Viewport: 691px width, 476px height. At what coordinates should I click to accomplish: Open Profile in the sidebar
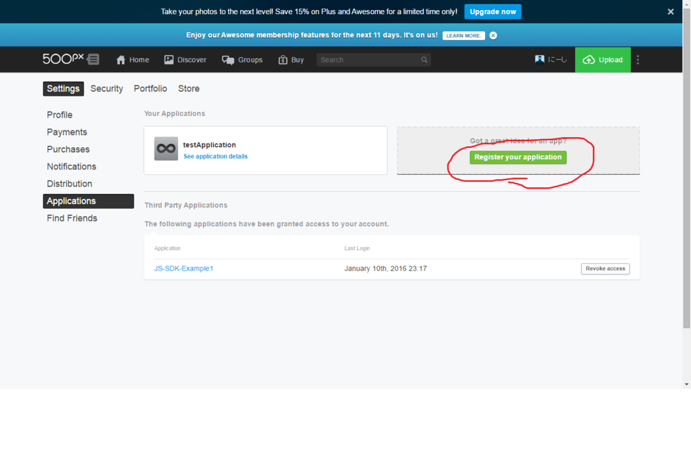pos(59,115)
